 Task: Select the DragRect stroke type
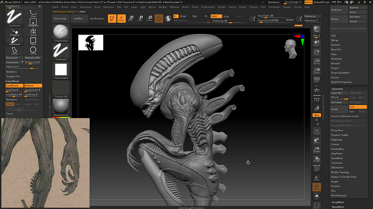coord(33,23)
